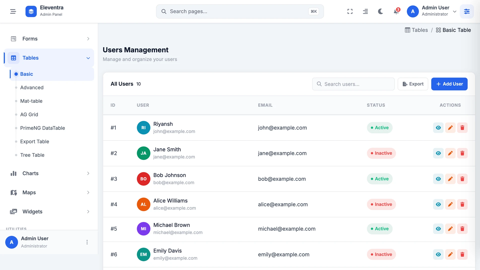480x270 pixels.
Task: Click Jane Smith JA avatar circle
Action: [143, 153]
